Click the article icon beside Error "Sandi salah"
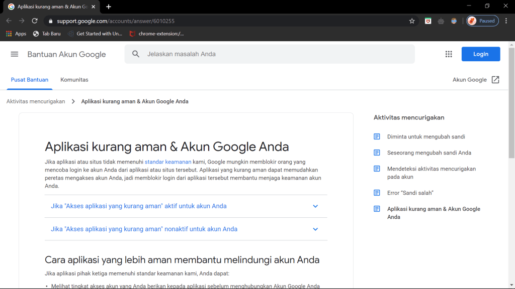This screenshot has width=515, height=289. [x=377, y=193]
